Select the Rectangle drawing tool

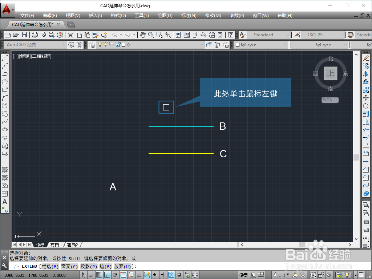click(x=5, y=90)
